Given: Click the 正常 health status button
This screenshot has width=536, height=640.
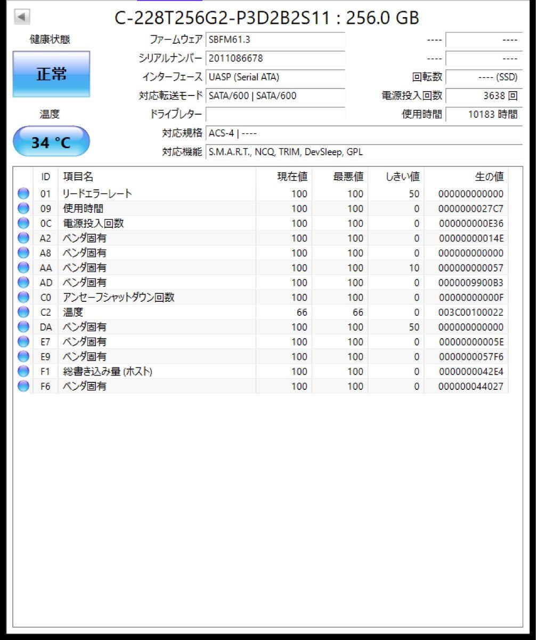Looking at the screenshot, I should 52,74.
